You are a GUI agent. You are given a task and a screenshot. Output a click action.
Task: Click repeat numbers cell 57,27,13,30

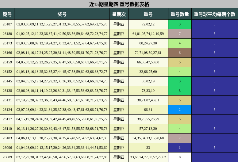(x=148, y=129)
